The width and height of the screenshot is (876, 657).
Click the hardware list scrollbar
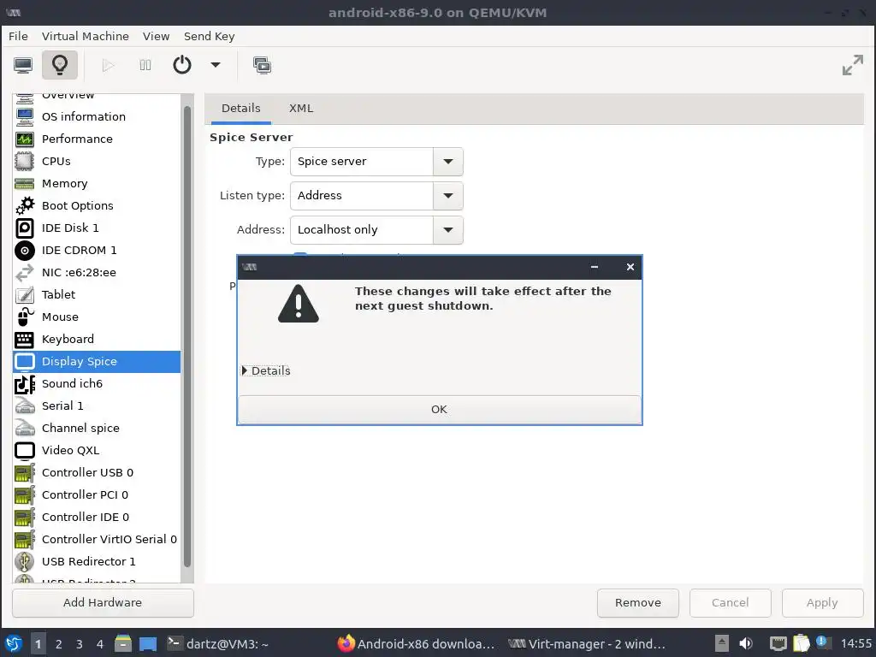(187, 336)
